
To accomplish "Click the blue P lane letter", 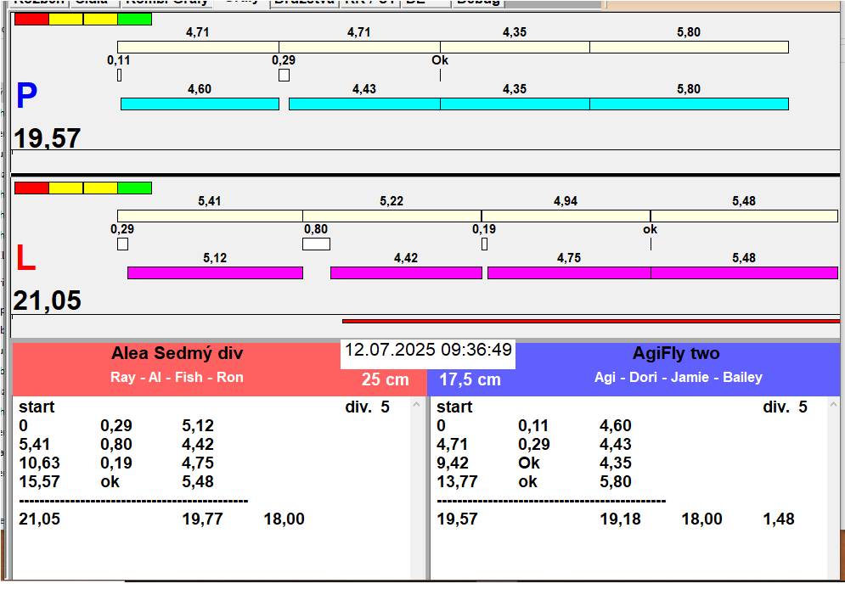I will point(26,98).
